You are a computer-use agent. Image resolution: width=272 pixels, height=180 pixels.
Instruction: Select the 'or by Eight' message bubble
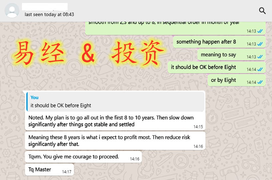(237, 80)
